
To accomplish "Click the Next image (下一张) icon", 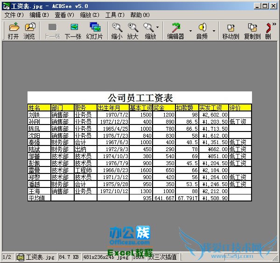I will click(74, 27).
